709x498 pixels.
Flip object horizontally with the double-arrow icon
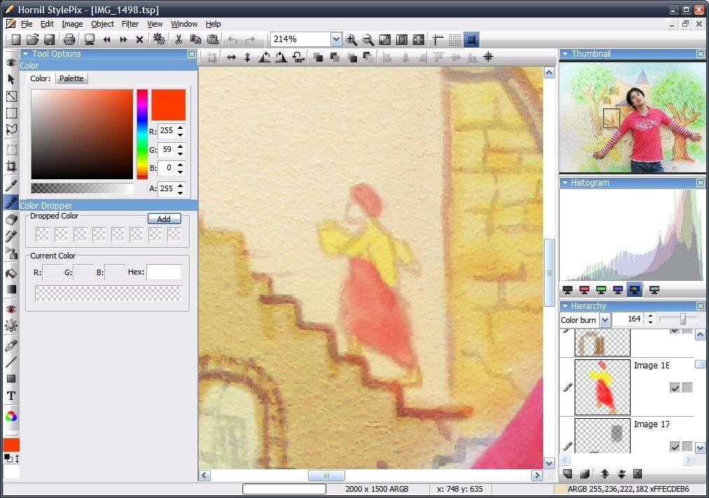[231, 57]
